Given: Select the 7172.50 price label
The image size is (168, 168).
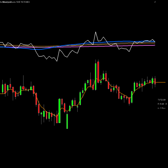Looking at the screenshot, I should pyautogui.click(x=162, y=100).
